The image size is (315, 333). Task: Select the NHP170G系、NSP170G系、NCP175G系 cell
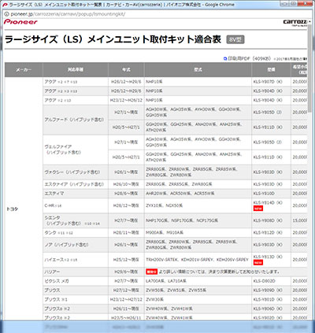[198, 220]
